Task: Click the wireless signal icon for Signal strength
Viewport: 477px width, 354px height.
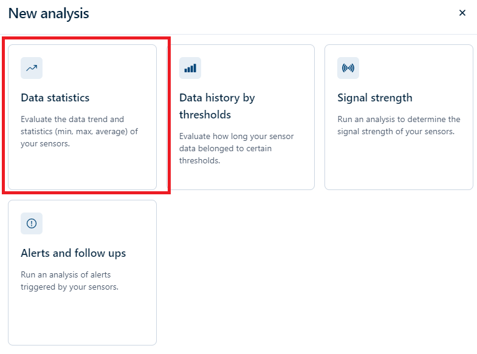Action: tap(348, 68)
